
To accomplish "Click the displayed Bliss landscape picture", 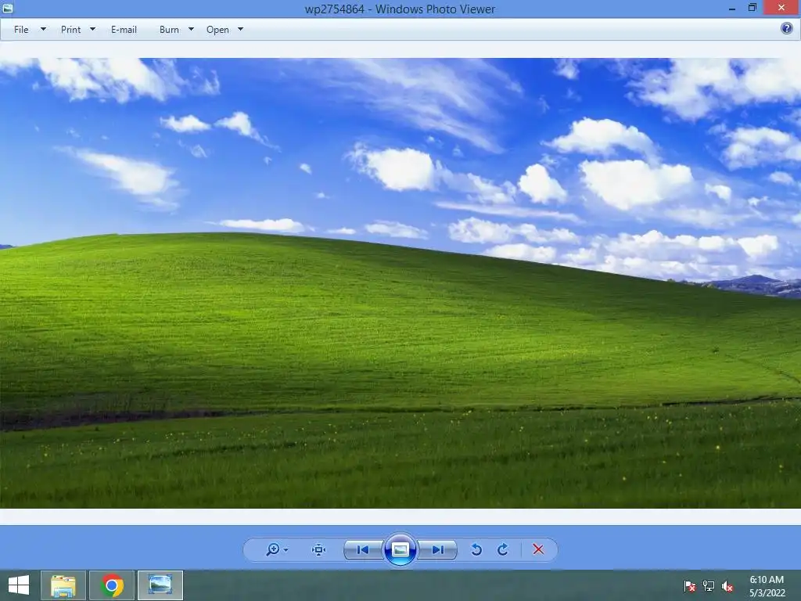I will (400, 283).
